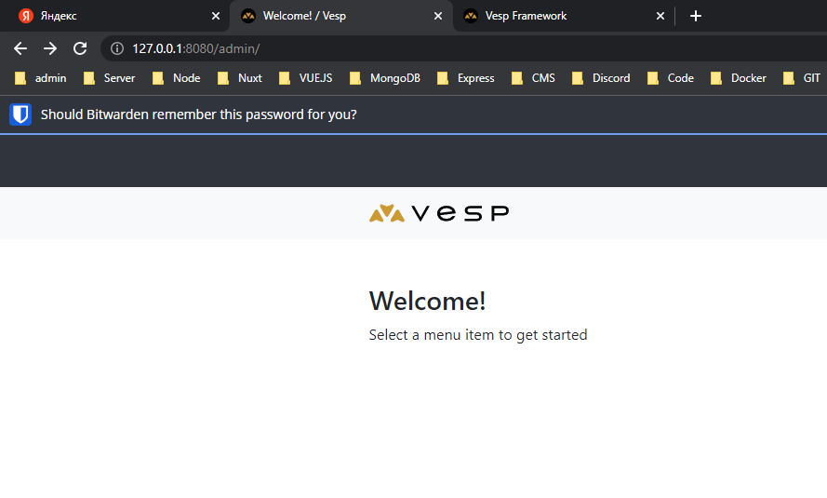Open the GIT bookmark folder
Screen dimensions: 827x498
[802, 78]
